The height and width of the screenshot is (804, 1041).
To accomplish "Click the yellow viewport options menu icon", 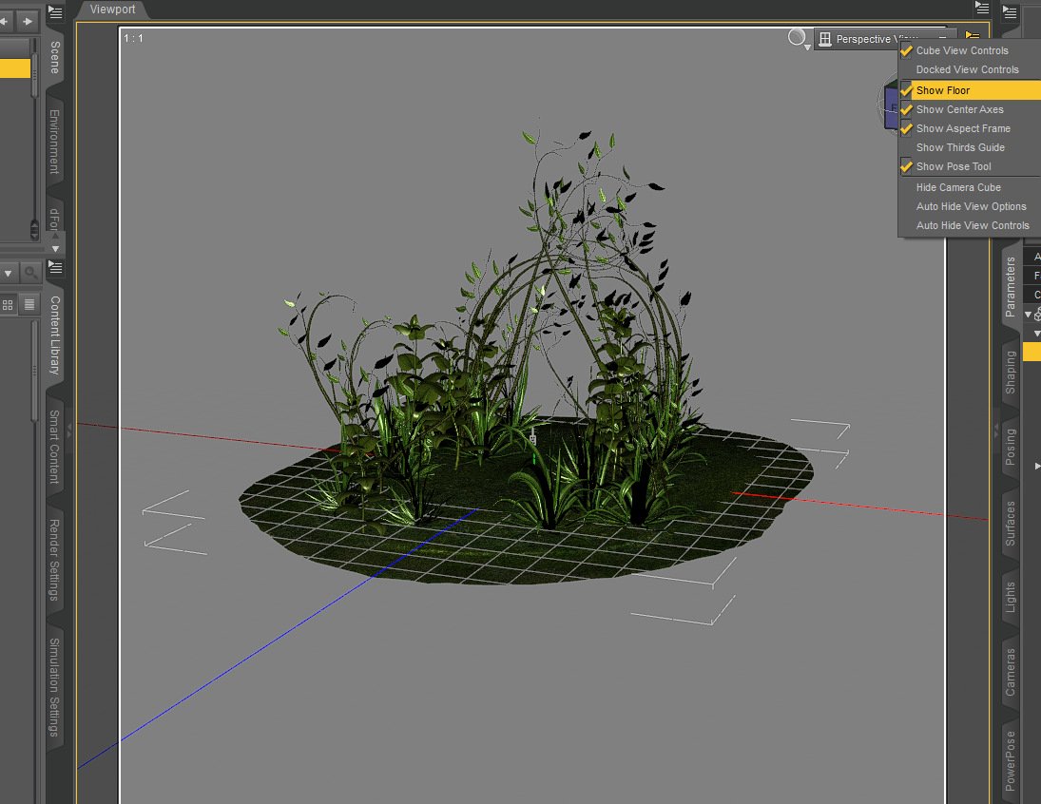I will tap(973, 36).
